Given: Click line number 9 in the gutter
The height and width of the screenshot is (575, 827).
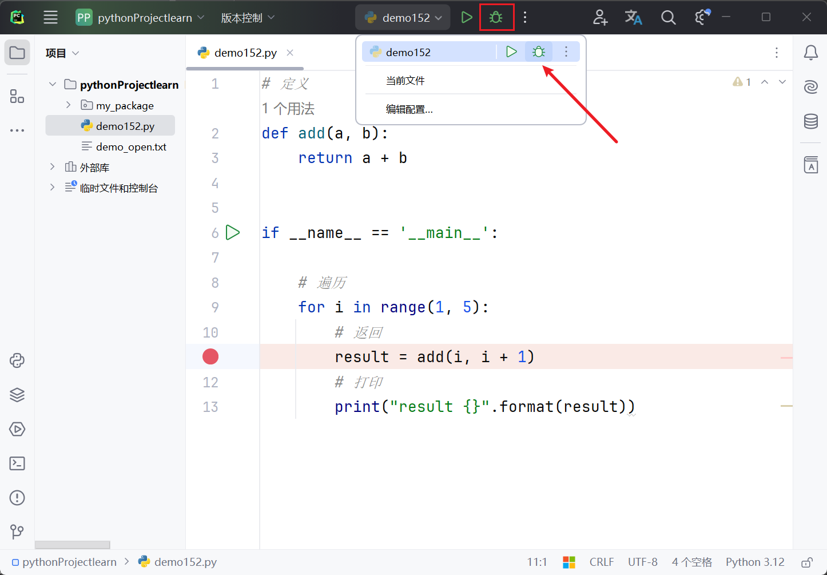Looking at the screenshot, I should (x=215, y=307).
